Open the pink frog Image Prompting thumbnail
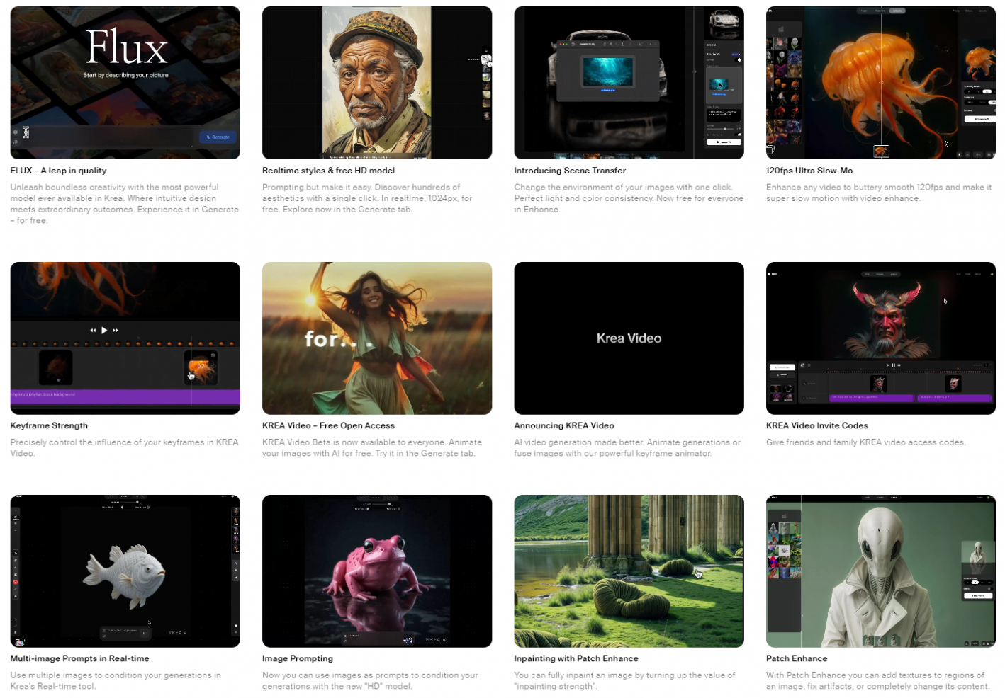Image resolution: width=1005 pixels, height=698 pixels. [x=377, y=571]
